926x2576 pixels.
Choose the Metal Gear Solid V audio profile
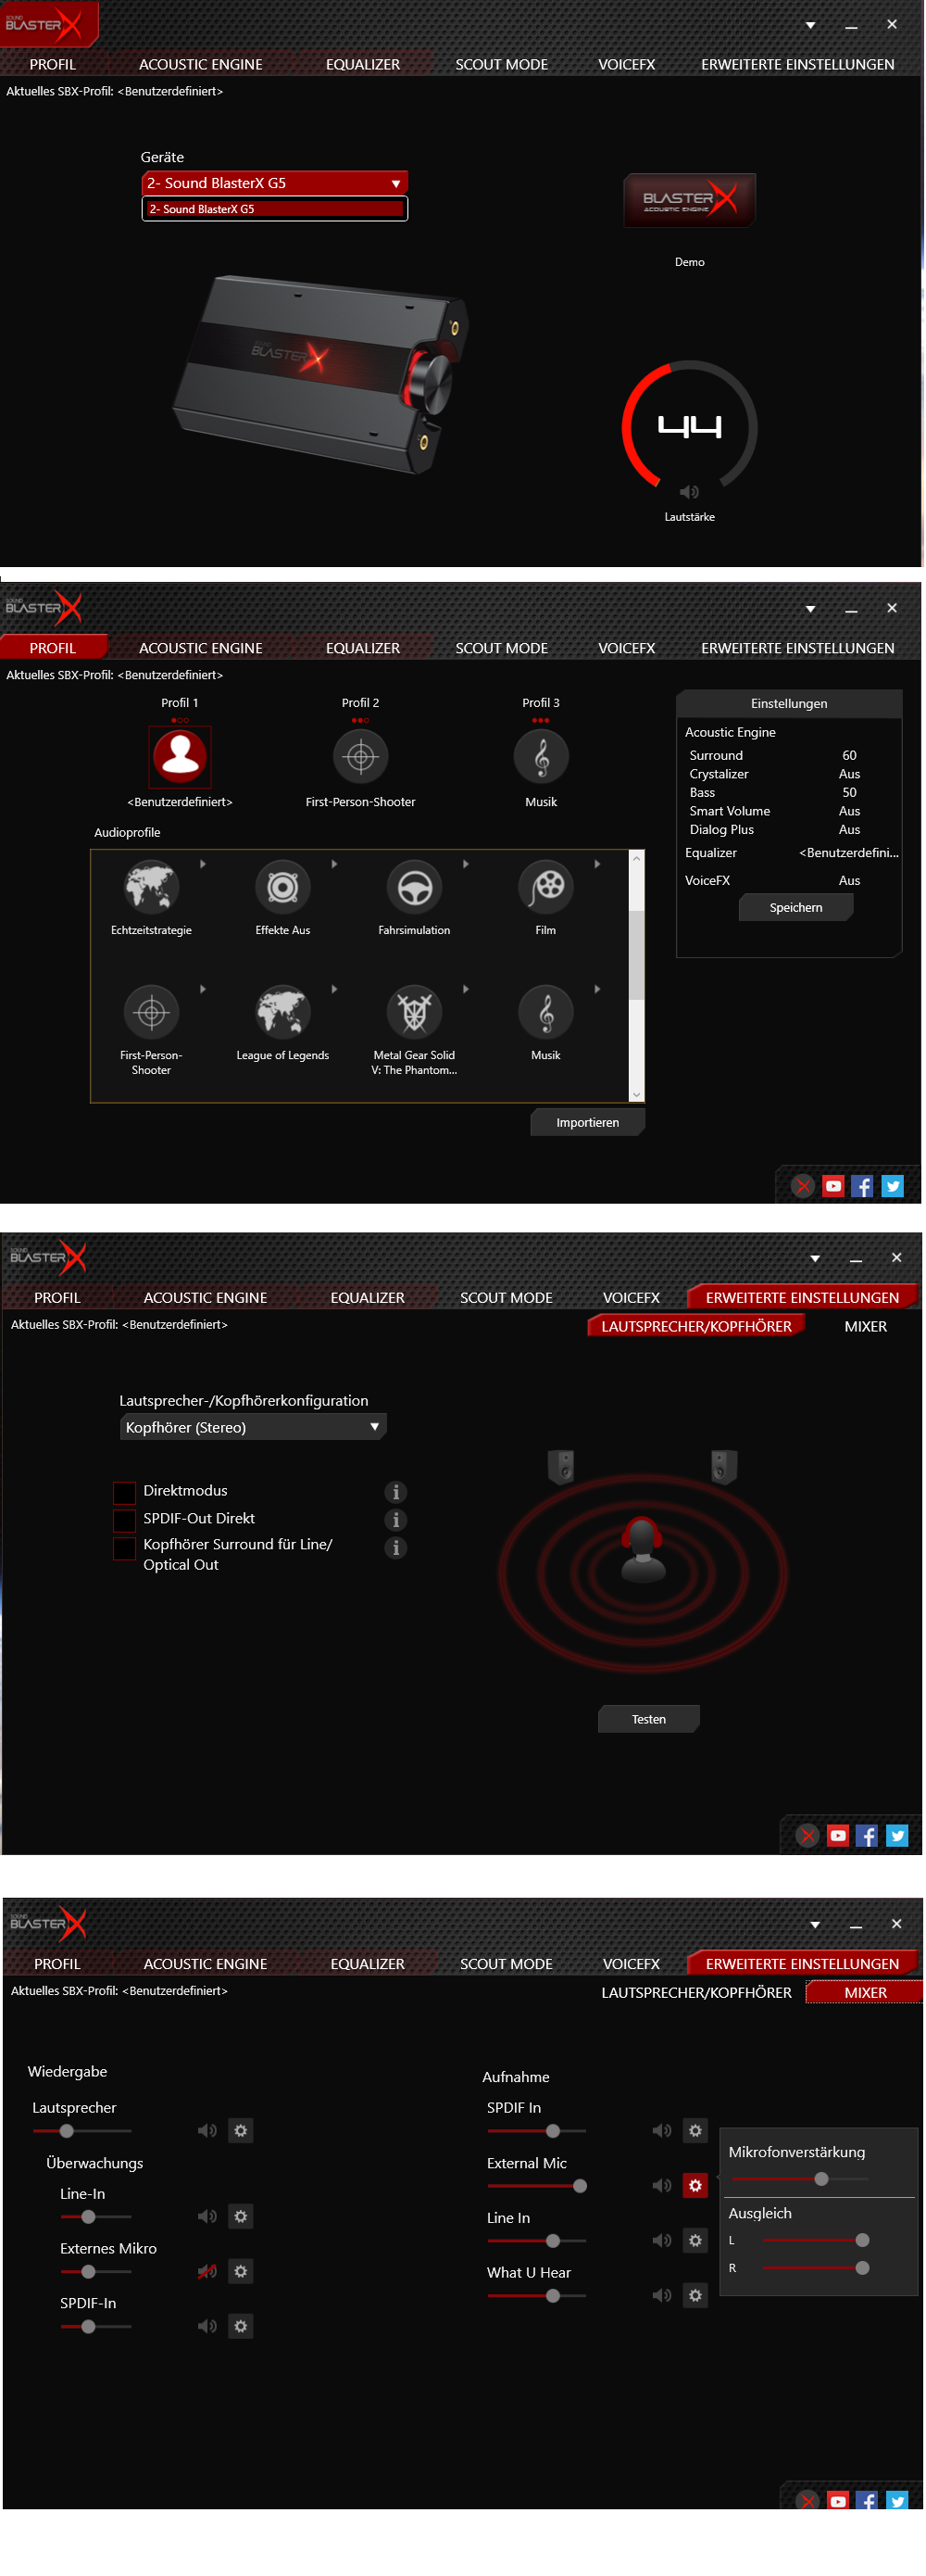pos(415,1012)
